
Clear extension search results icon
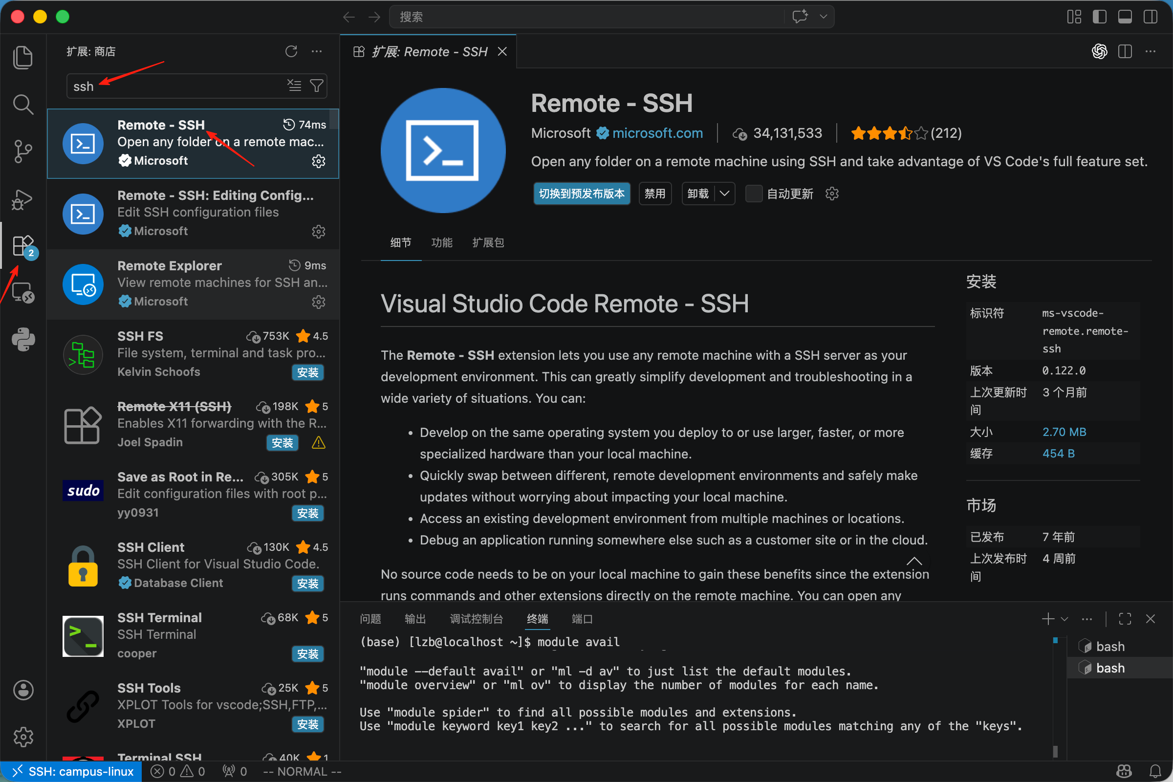294,86
